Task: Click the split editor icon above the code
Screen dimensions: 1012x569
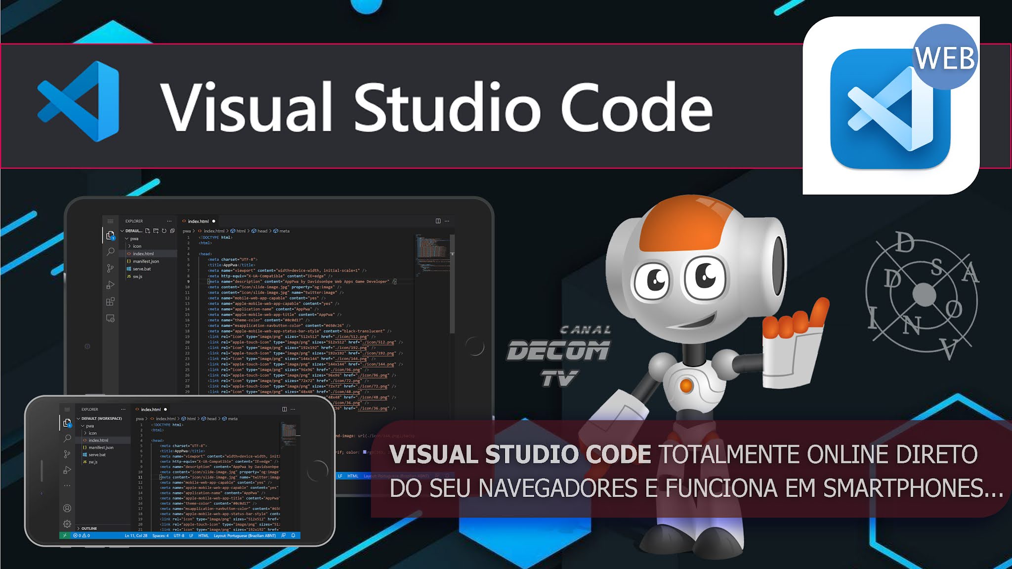Action: point(438,221)
